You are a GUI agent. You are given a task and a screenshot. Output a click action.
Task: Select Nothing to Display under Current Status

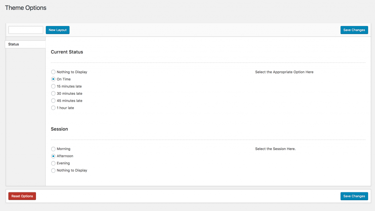[x=53, y=72]
